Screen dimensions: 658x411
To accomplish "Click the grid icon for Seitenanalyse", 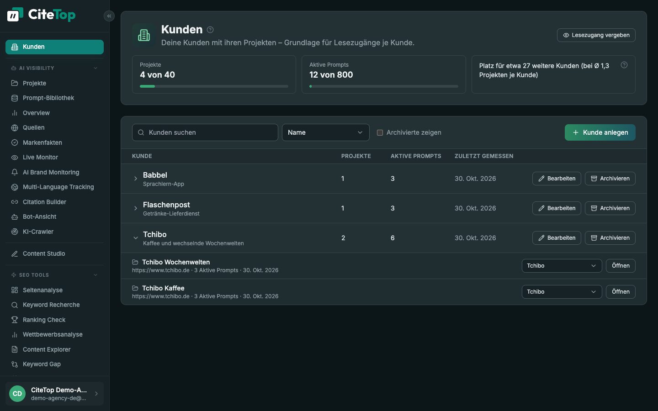I will click(15, 290).
